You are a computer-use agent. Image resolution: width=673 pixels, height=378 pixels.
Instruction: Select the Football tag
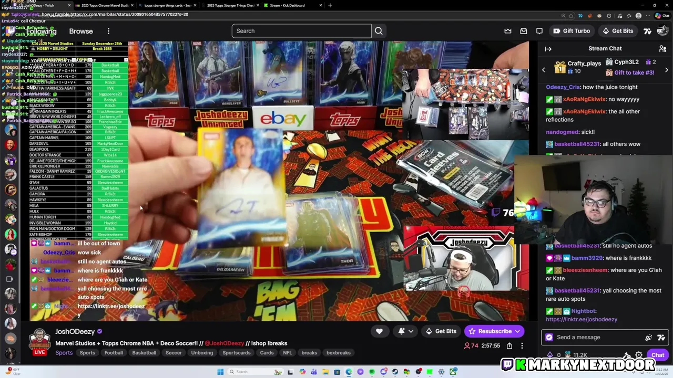114,353
